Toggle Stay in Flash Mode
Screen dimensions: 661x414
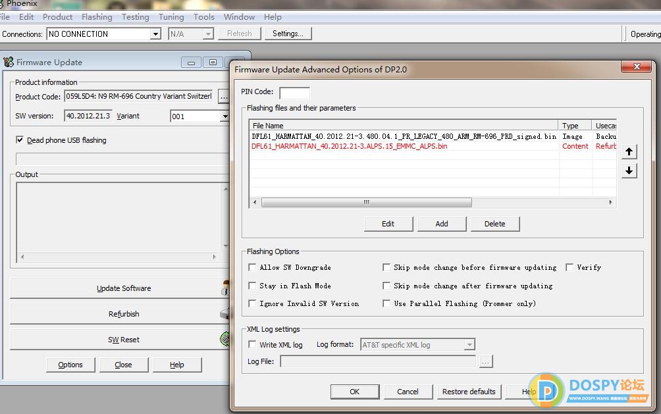pyautogui.click(x=252, y=286)
